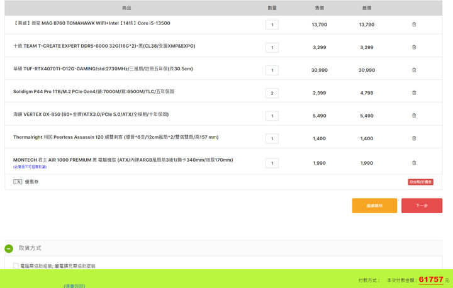Click the 付款方式 label in bottom bar
Image resolution: width=453 pixels, height=288 pixels.
[x=368, y=280]
